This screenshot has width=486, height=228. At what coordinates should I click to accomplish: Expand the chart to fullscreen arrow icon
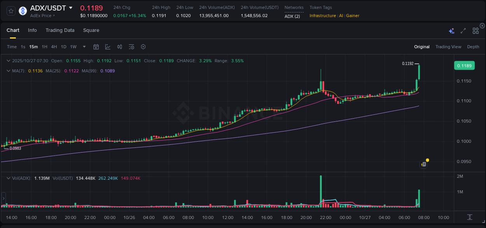click(x=463, y=30)
